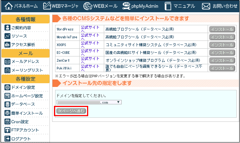Click the マニュアル book icon

click(x=168, y=6)
